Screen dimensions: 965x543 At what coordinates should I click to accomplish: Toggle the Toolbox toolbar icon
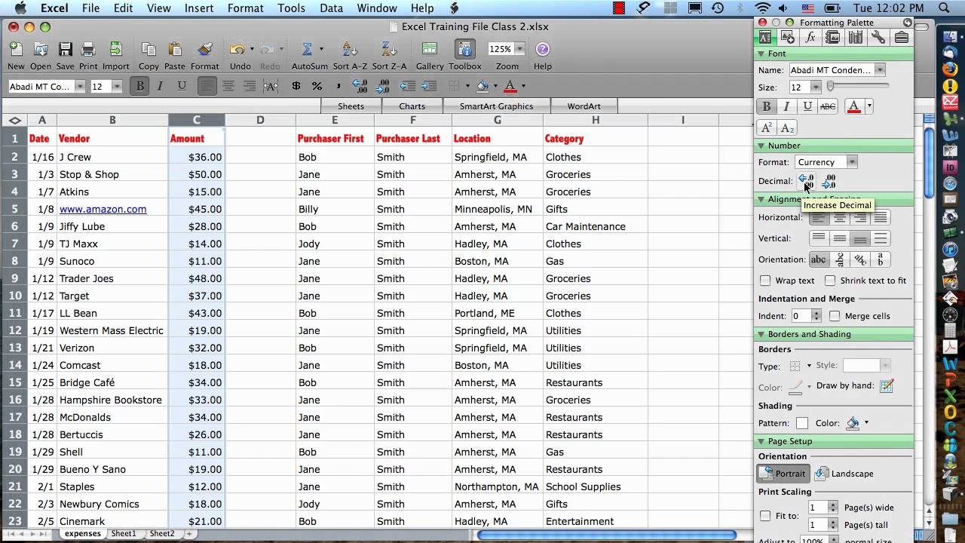point(465,50)
